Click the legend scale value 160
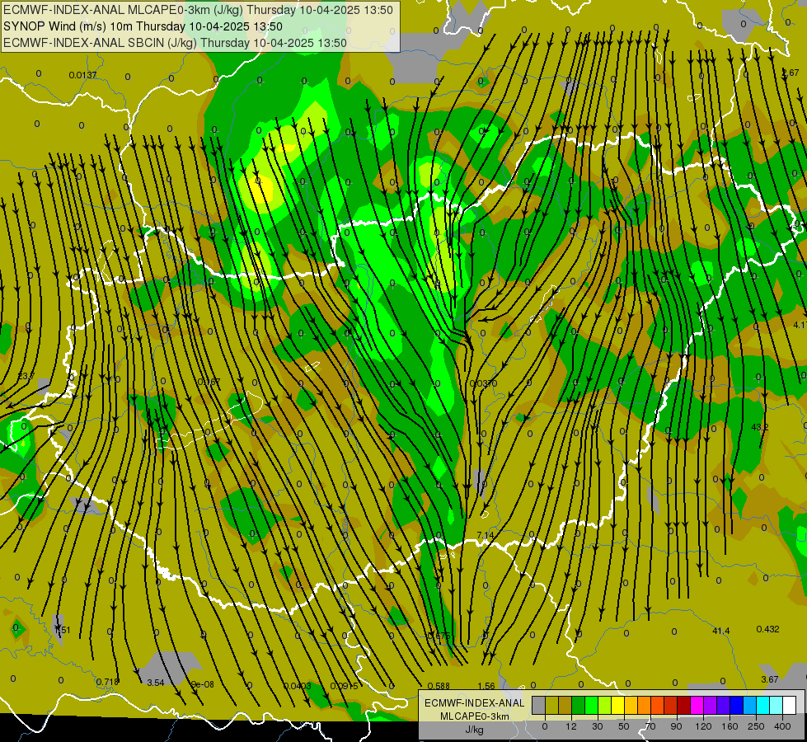This screenshot has height=742, width=807. 730,726
